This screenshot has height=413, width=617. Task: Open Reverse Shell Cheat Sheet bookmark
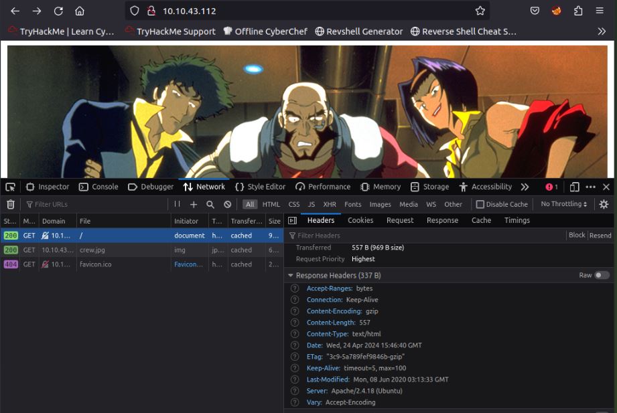(463, 31)
